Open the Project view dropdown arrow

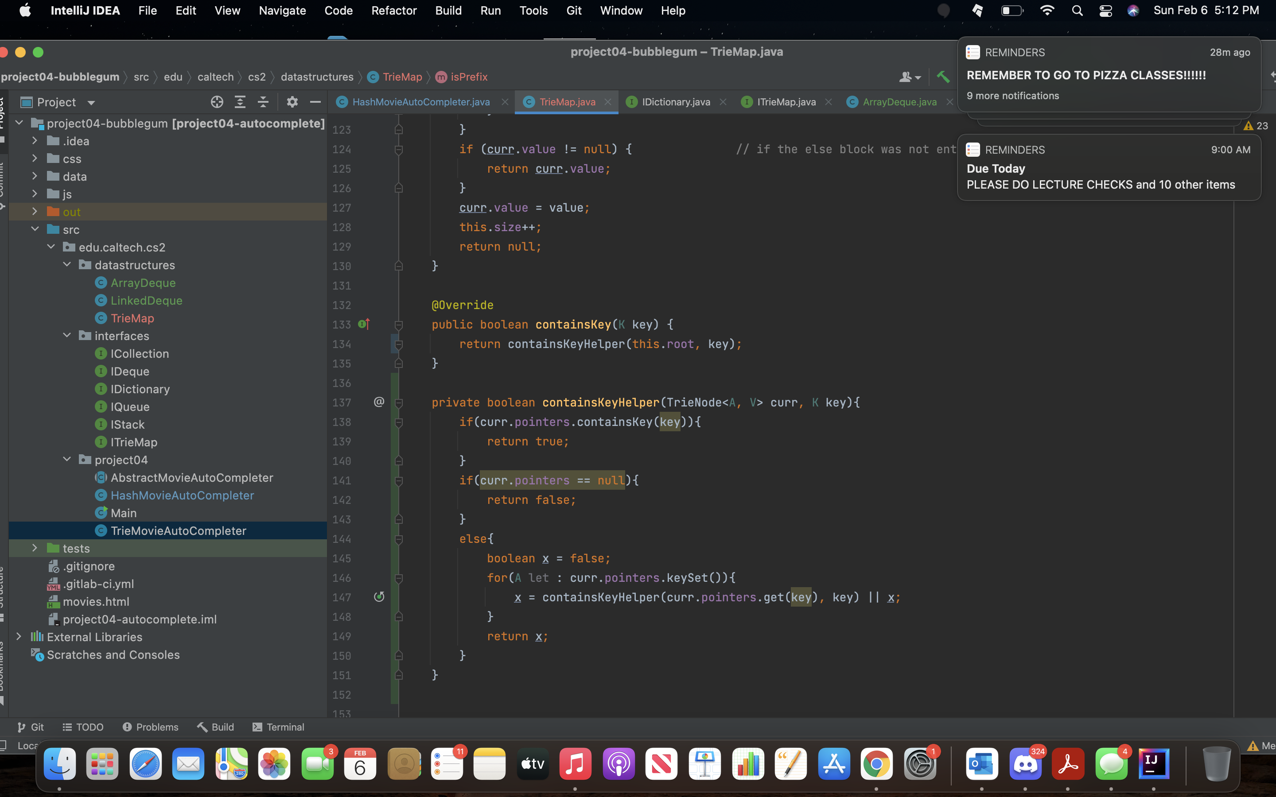pyautogui.click(x=91, y=102)
